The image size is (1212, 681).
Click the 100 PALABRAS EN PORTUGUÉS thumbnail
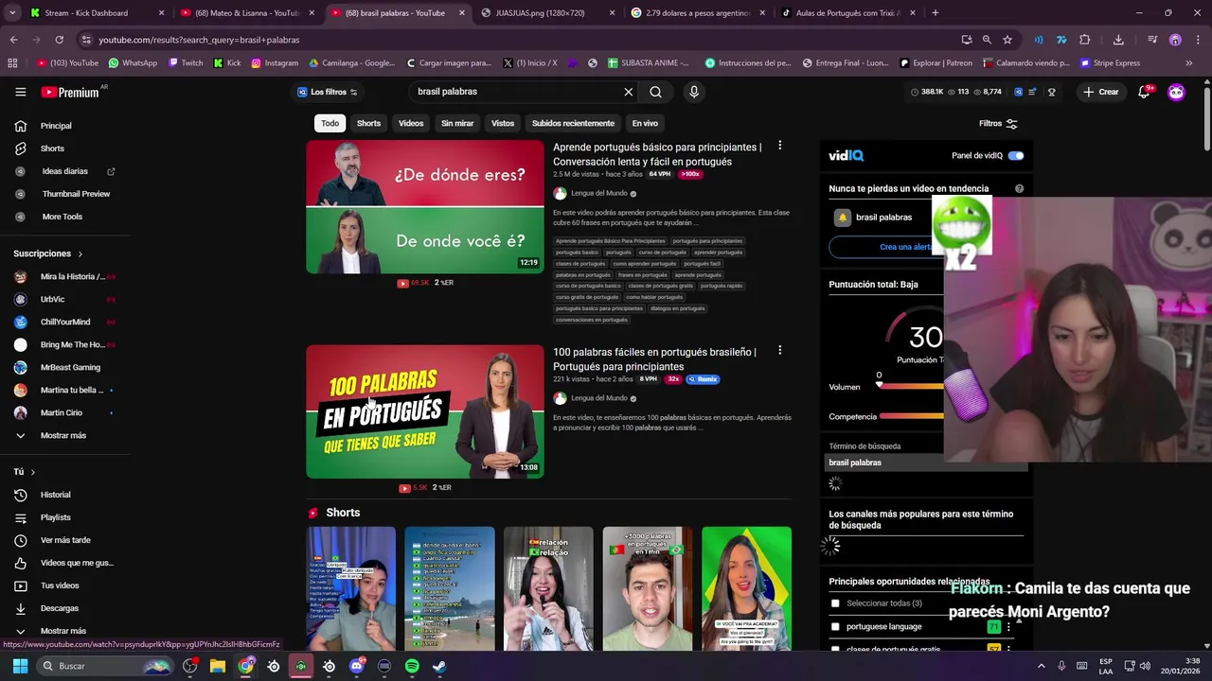(425, 411)
